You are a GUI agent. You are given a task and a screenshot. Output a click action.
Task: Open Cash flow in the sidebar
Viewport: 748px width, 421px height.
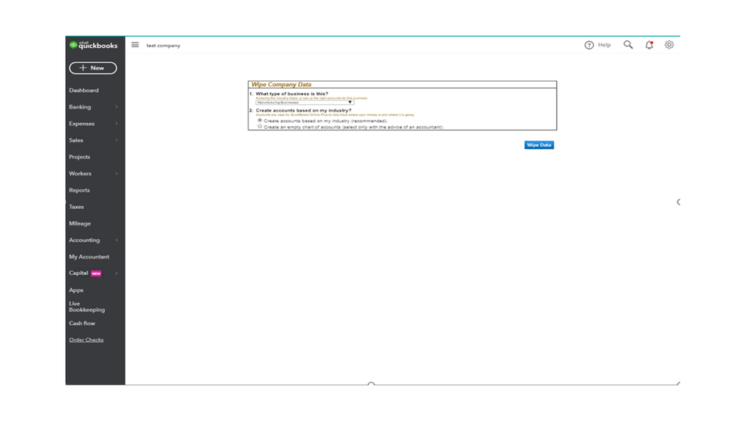(x=82, y=323)
